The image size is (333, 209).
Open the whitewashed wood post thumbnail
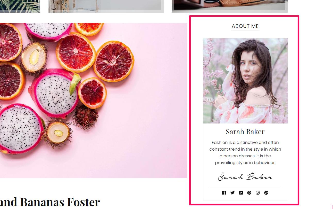106,6
